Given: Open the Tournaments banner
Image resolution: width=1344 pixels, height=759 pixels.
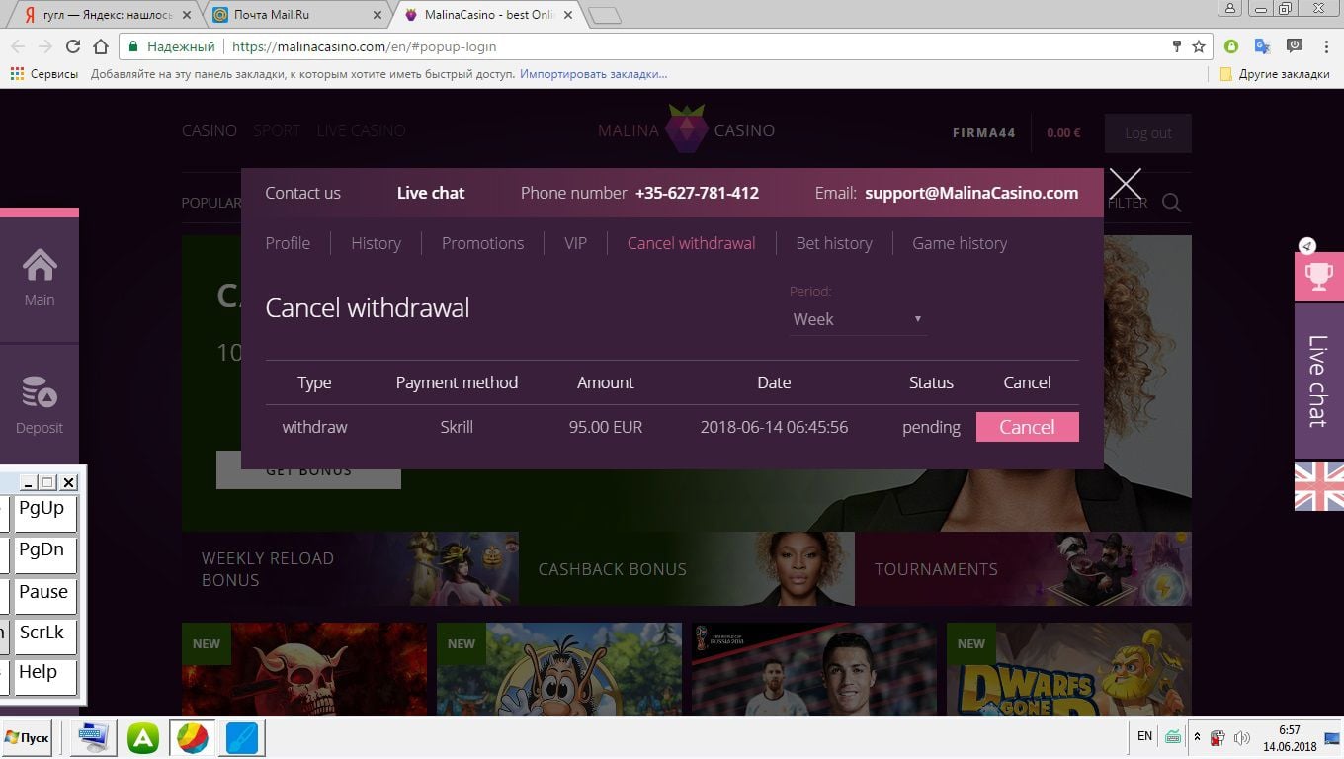Looking at the screenshot, I should (x=1024, y=569).
